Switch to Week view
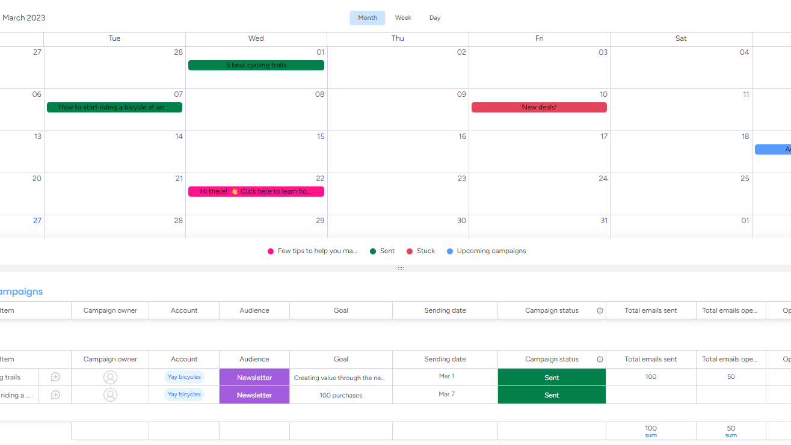The image size is (791, 445). click(x=403, y=17)
